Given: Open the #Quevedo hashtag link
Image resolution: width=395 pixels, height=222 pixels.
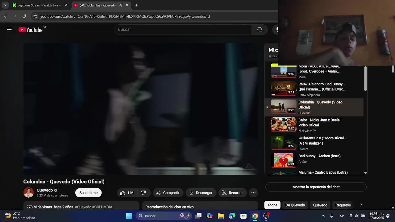Looking at the screenshot, I should tap(83, 207).
